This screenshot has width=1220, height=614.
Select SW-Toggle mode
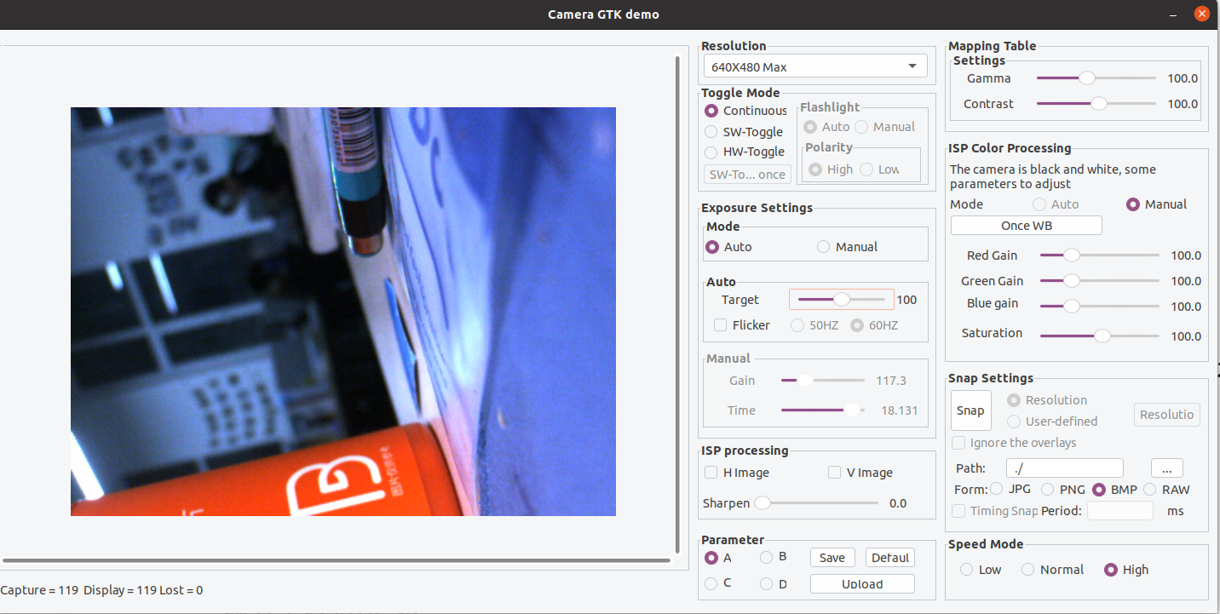(x=711, y=132)
